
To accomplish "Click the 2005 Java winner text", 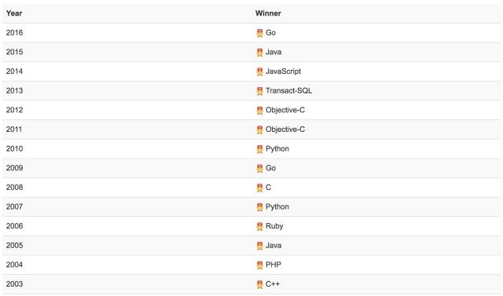I will pos(274,246).
